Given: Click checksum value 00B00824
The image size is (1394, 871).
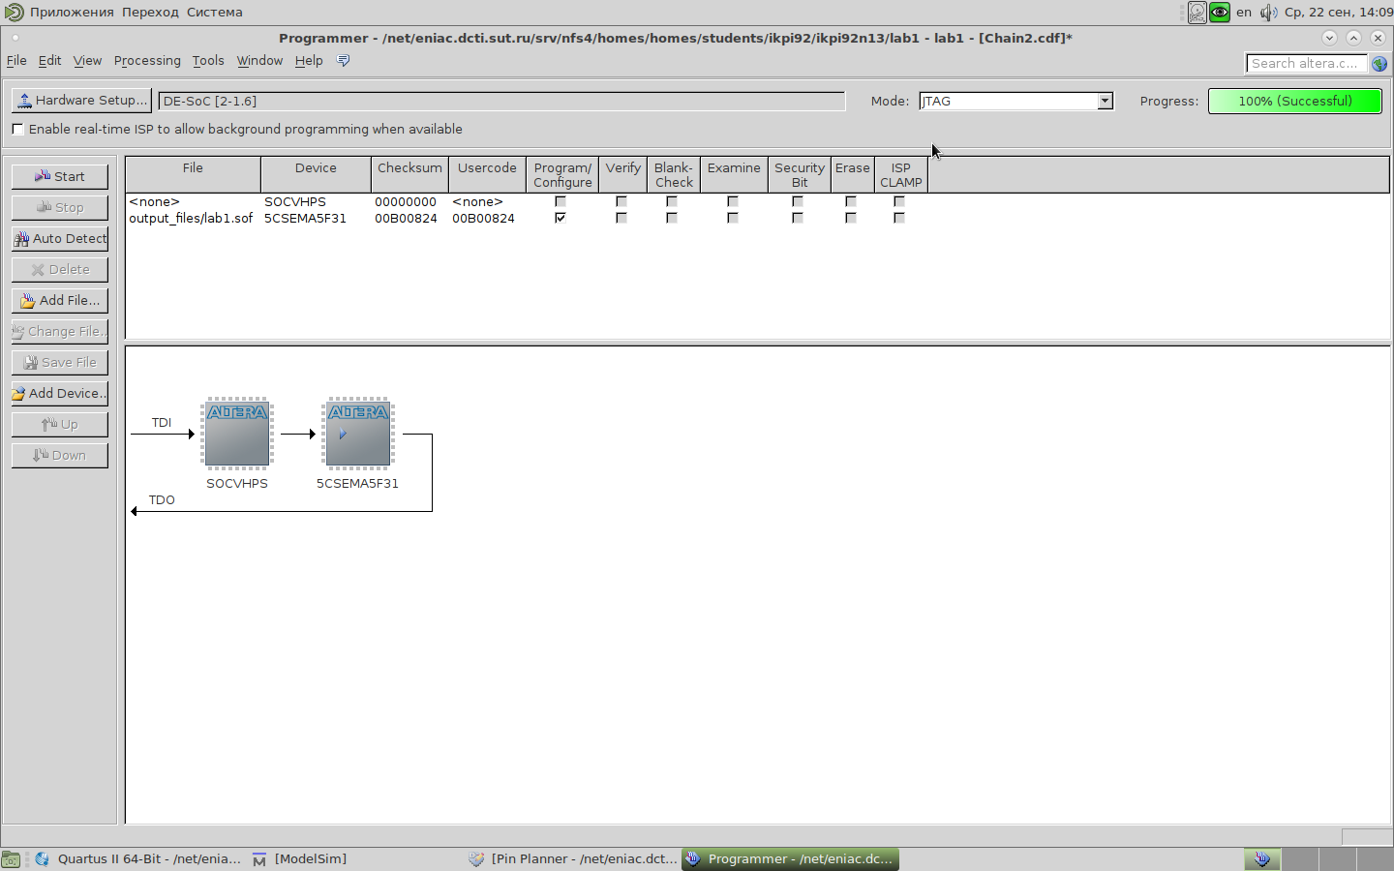Looking at the screenshot, I should (x=406, y=218).
